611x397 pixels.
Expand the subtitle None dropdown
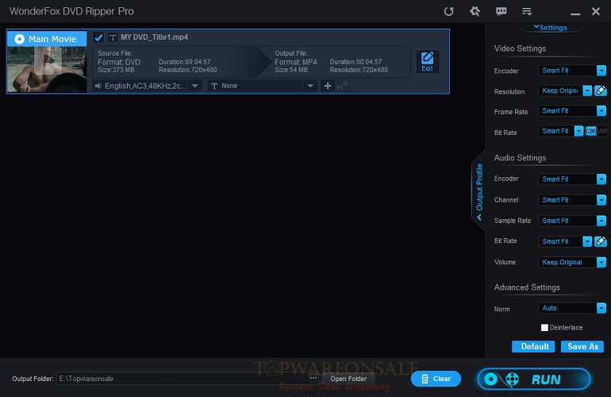[x=310, y=86]
